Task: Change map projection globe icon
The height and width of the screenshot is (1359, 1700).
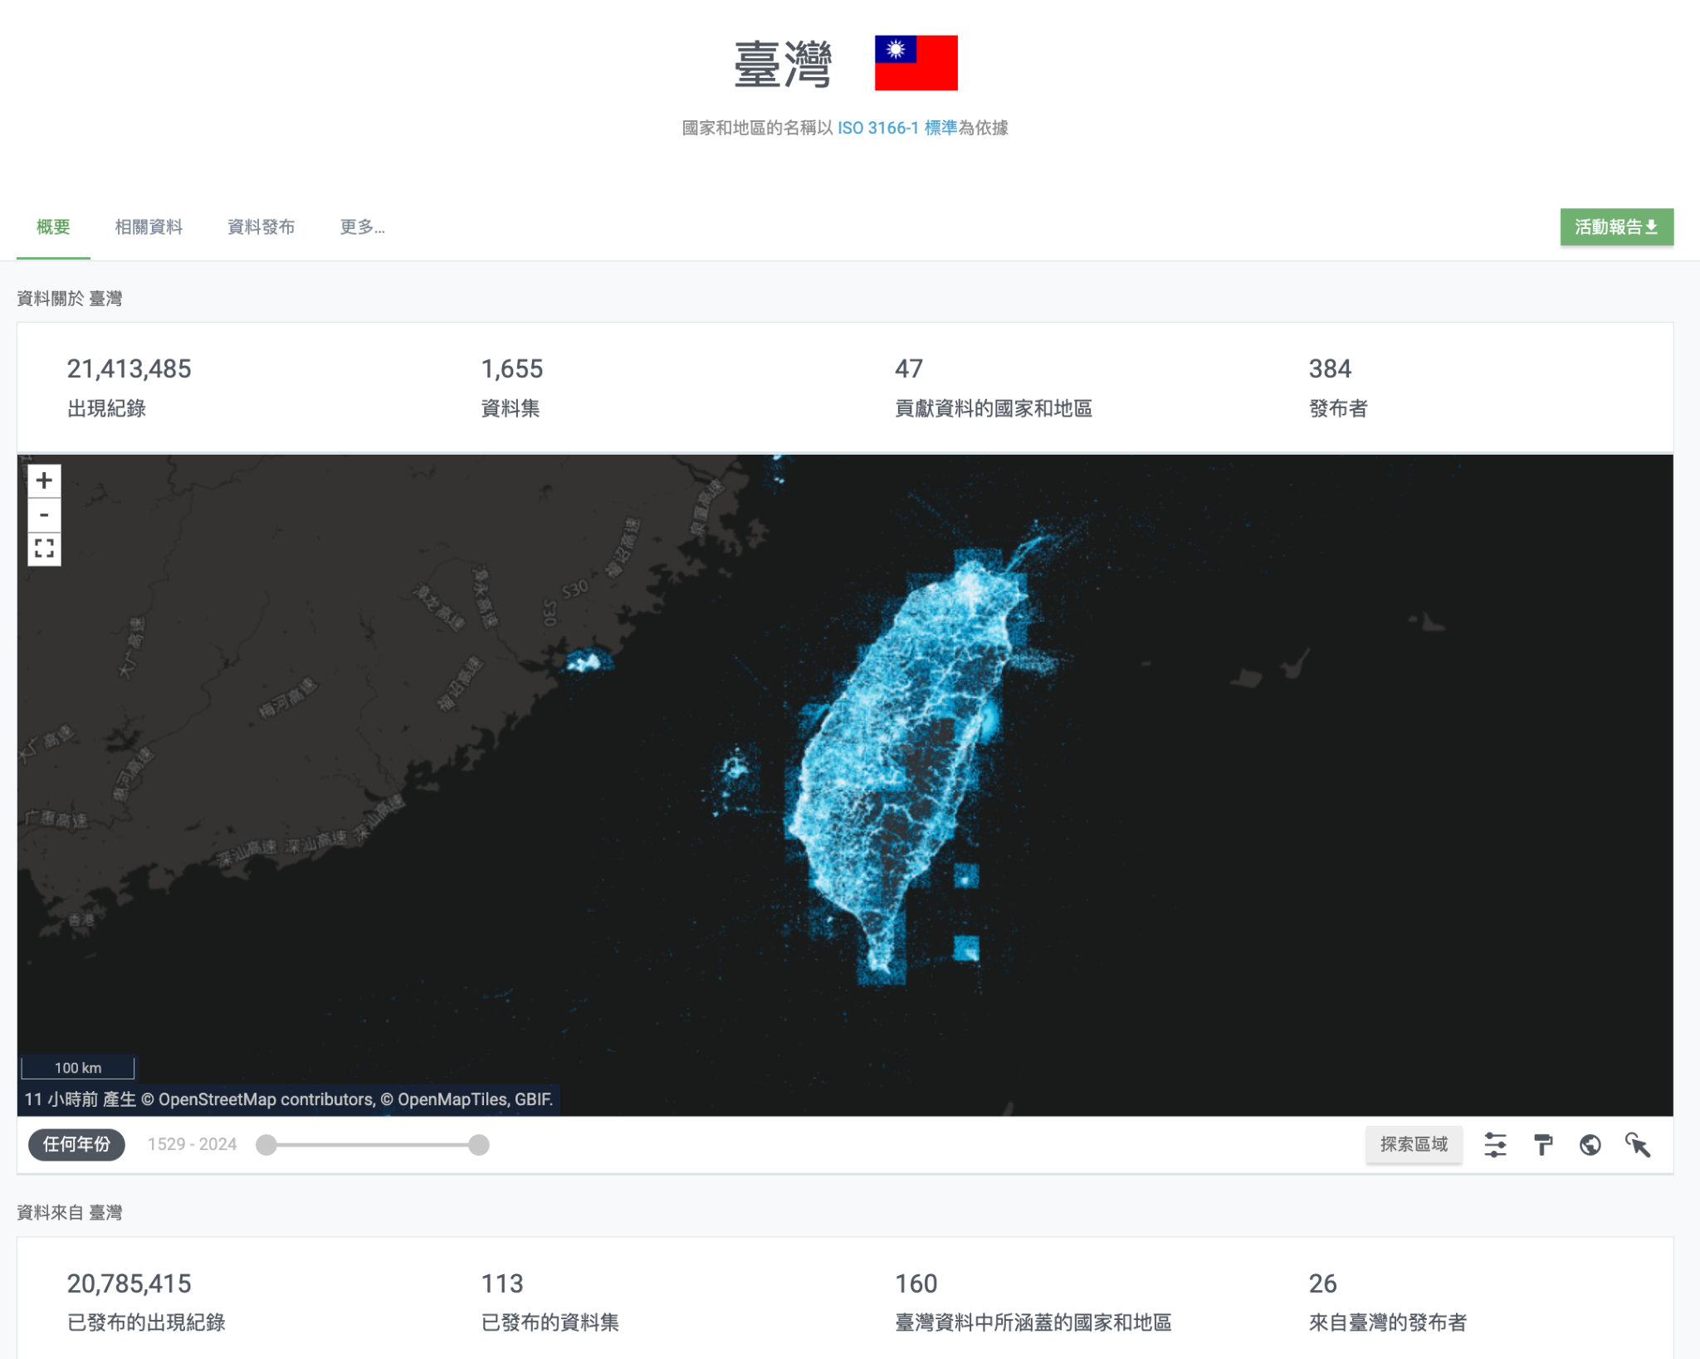Action: (x=1590, y=1145)
